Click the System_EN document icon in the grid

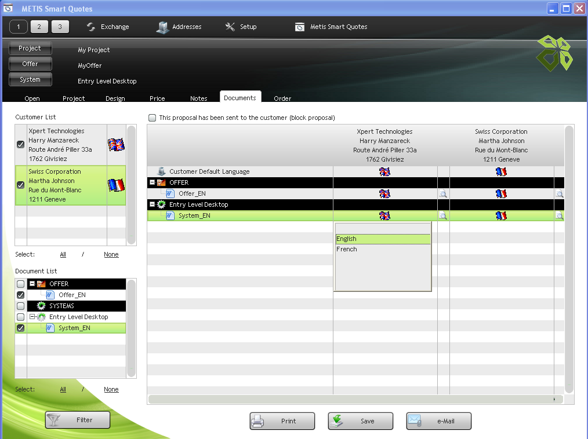(x=170, y=216)
